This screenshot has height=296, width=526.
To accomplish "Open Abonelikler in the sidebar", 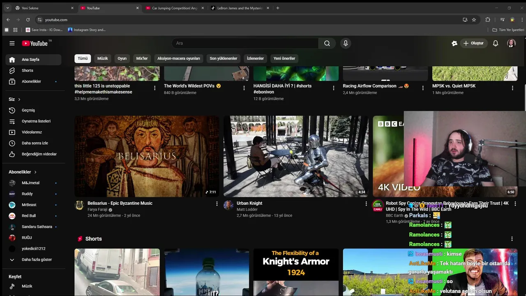I will [x=33, y=81].
